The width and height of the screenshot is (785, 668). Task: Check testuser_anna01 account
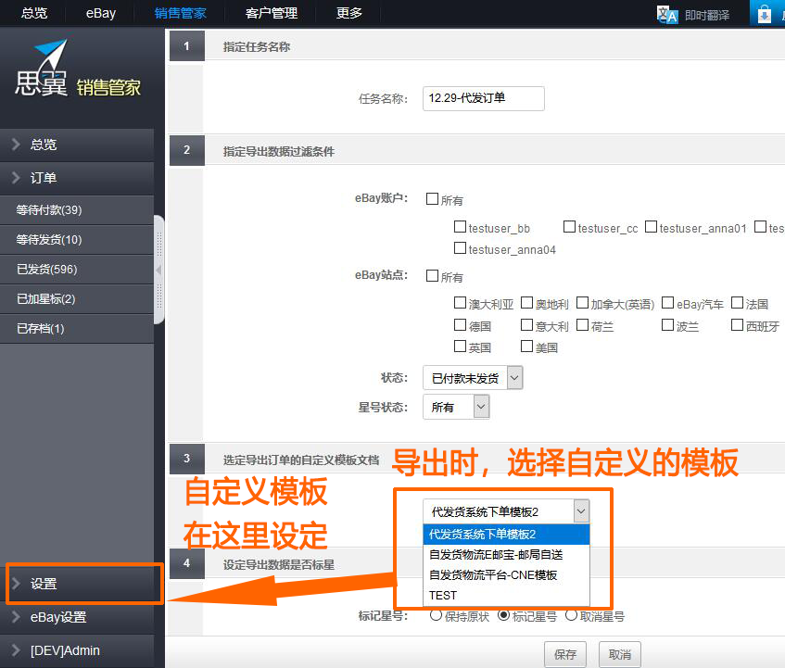click(x=651, y=227)
